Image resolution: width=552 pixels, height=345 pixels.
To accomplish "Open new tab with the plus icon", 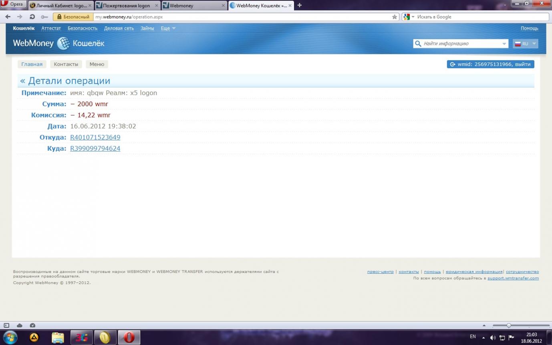I will pyautogui.click(x=299, y=5).
